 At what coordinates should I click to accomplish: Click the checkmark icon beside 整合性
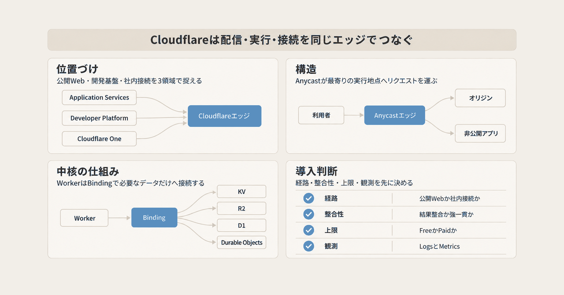tap(309, 214)
